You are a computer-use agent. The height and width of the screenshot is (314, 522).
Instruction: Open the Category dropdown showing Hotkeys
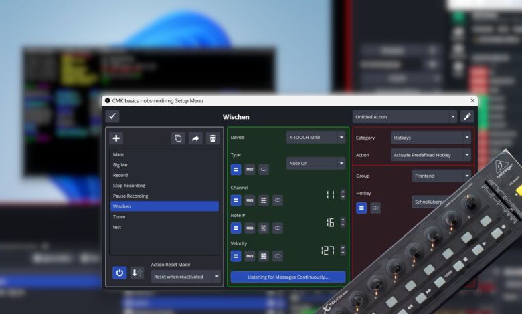(431, 138)
